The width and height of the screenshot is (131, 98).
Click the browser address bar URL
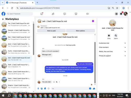click(40, 8)
